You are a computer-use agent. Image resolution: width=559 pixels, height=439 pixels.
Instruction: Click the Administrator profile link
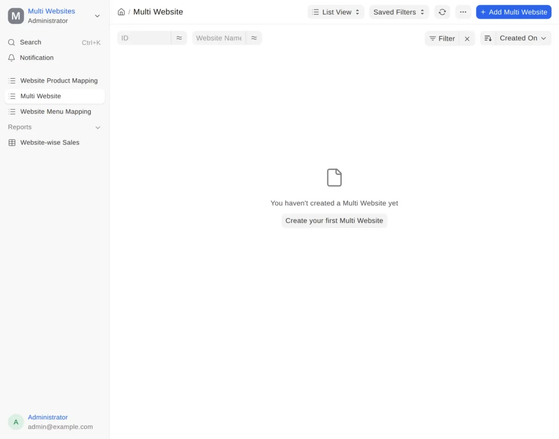pos(48,418)
